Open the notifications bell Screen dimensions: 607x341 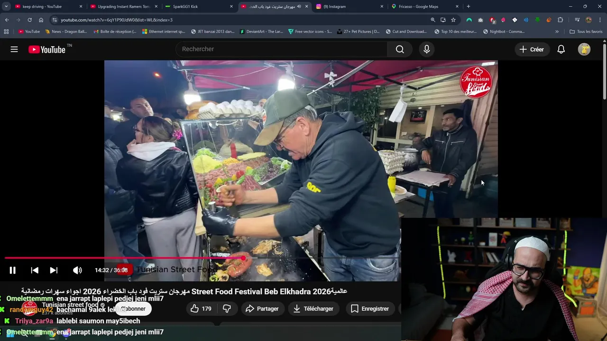561,49
